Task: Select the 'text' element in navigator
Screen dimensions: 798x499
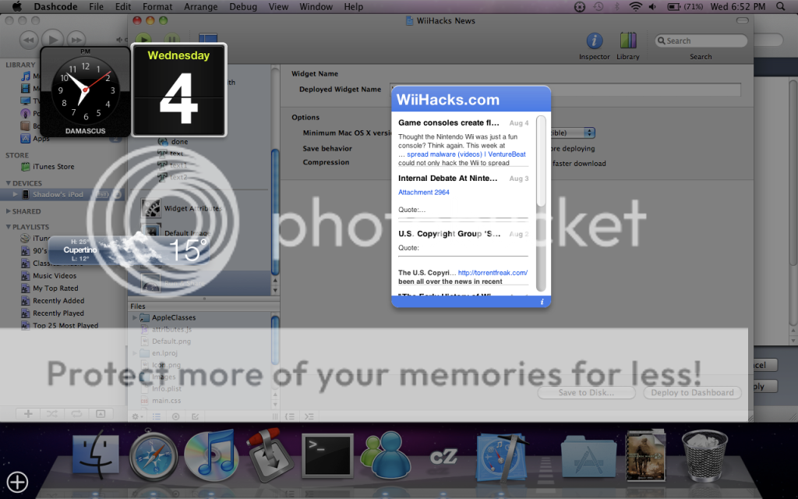Action: [x=171, y=154]
